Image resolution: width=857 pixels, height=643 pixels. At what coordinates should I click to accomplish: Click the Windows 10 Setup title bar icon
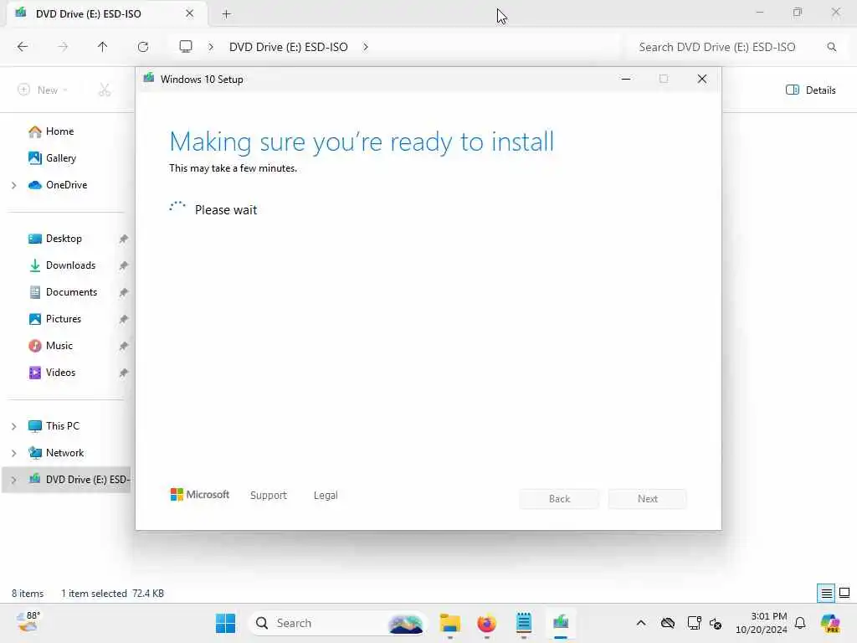[x=149, y=78]
